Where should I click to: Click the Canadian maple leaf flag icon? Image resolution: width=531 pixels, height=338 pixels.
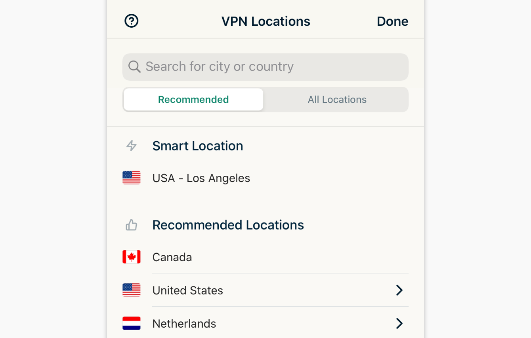point(131,256)
